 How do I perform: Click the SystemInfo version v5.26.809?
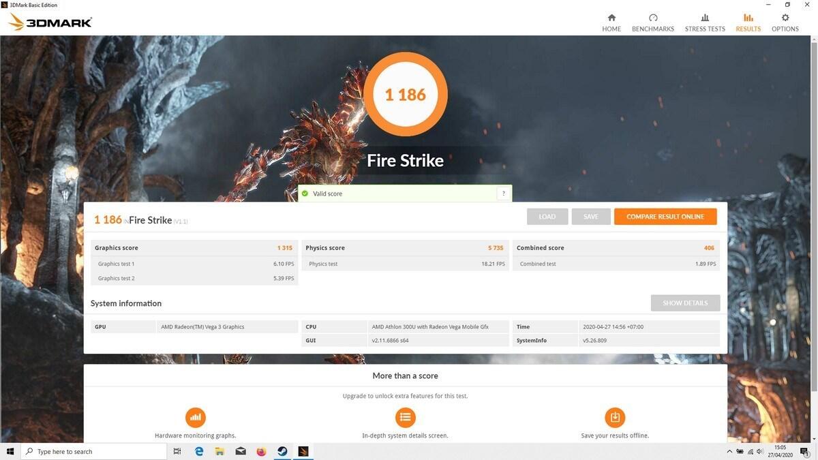[x=596, y=341]
